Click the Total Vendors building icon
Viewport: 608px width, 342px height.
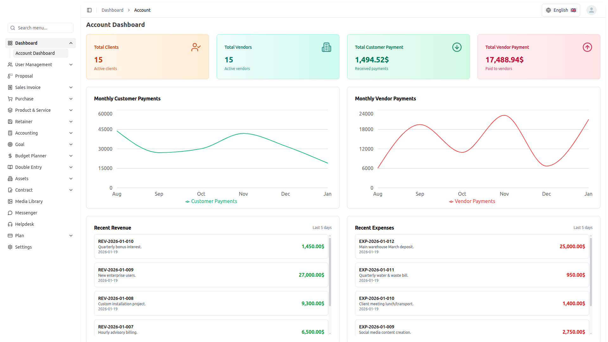point(326,47)
